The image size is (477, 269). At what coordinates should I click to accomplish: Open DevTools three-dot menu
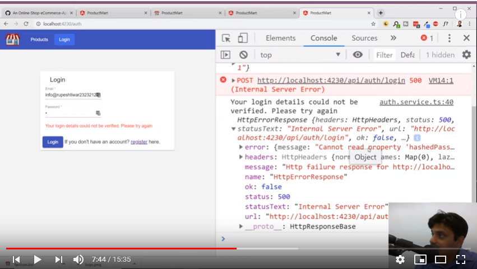(x=448, y=38)
